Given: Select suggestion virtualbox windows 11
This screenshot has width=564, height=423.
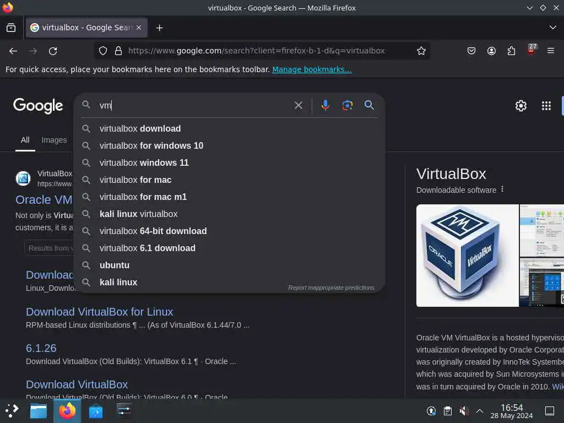Looking at the screenshot, I should (x=230, y=162).
